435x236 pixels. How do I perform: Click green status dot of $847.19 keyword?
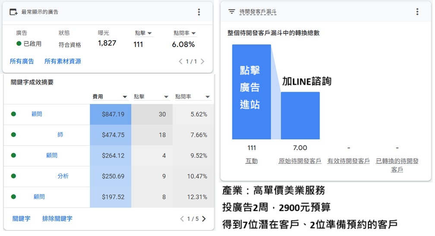pos(13,114)
